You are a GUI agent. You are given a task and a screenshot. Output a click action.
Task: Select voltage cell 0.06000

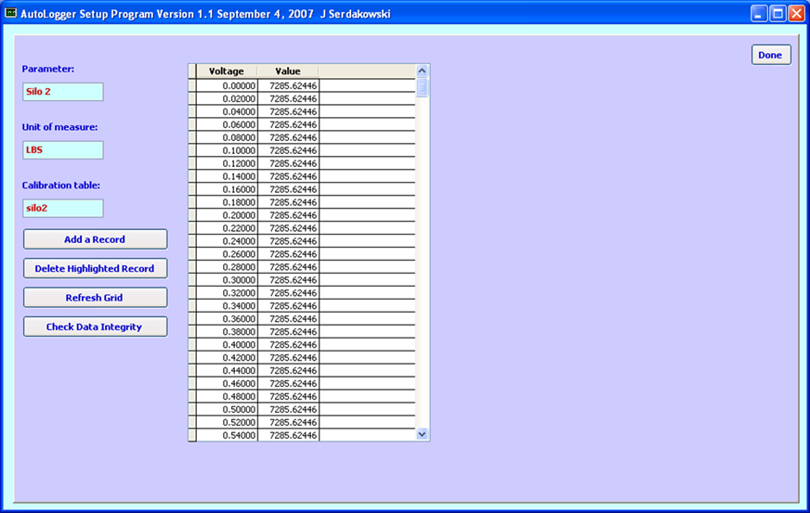(227, 124)
